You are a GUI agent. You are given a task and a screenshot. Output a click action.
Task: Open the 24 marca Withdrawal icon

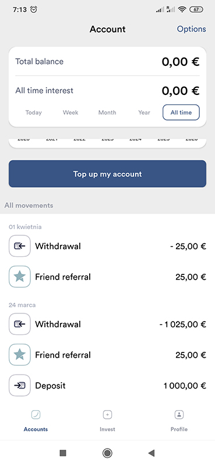click(x=20, y=324)
